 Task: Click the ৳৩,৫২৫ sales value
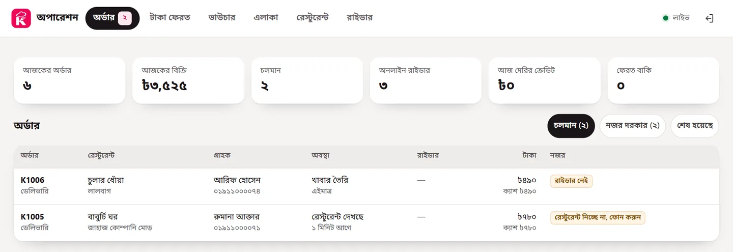(x=164, y=86)
